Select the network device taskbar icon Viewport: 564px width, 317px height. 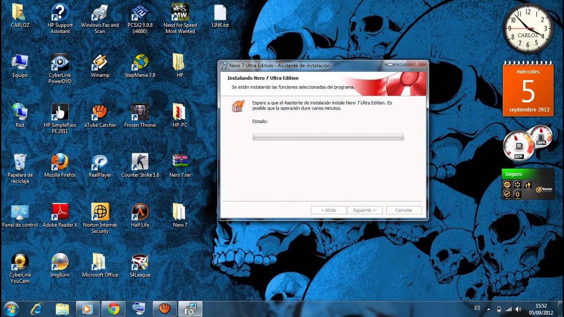tap(139, 309)
